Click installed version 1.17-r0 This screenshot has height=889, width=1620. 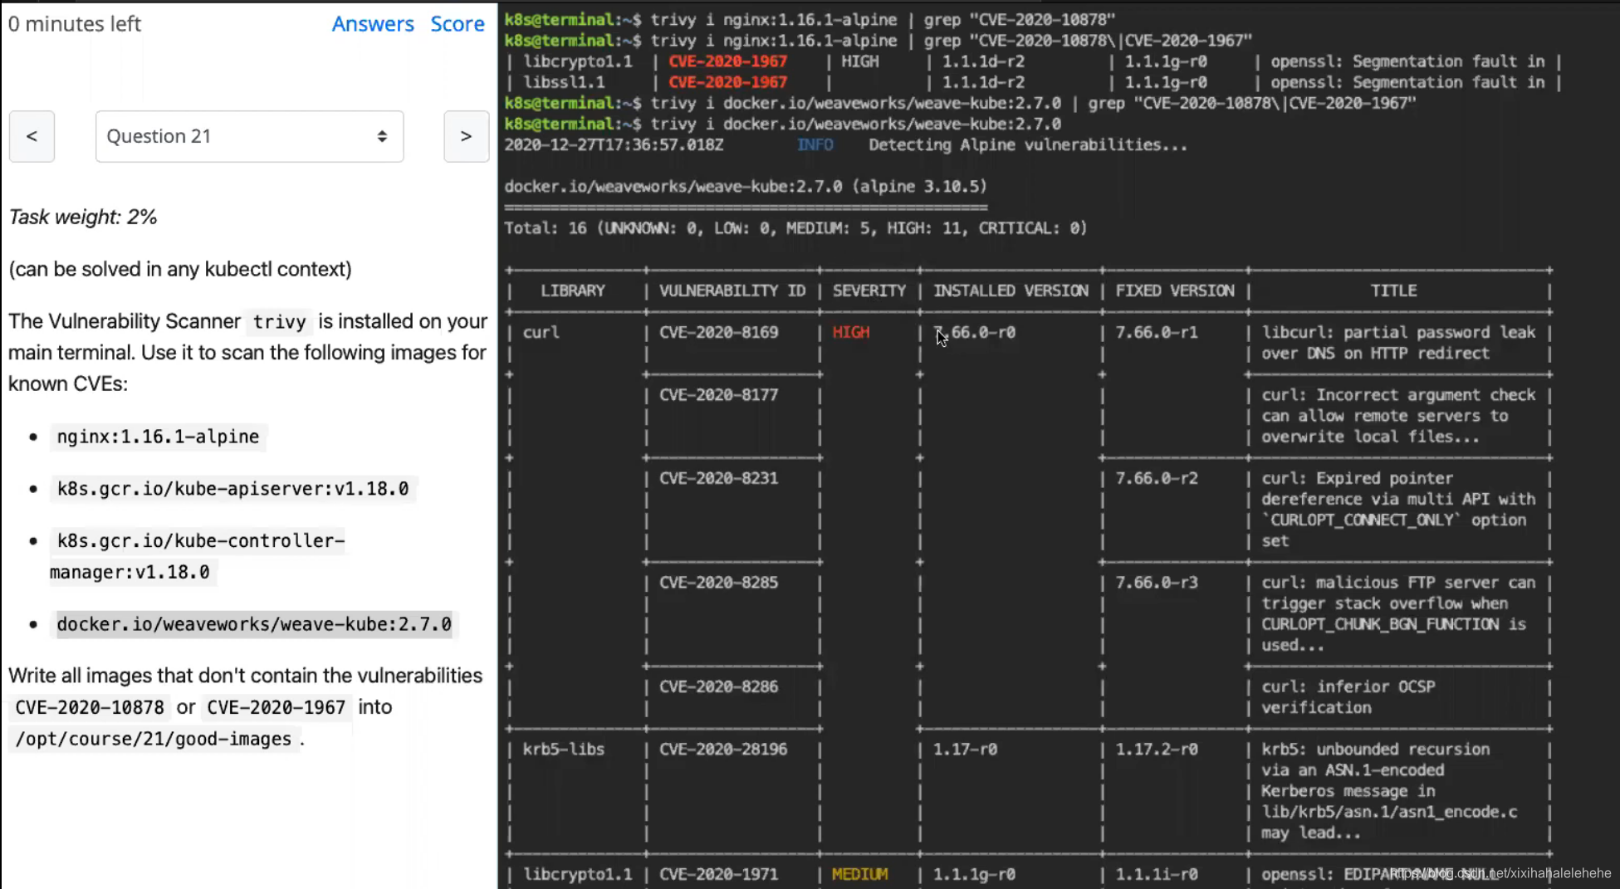(x=965, y=750)
